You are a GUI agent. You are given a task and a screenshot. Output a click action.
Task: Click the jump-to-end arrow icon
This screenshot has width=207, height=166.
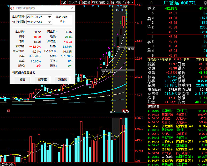[129, 2]
